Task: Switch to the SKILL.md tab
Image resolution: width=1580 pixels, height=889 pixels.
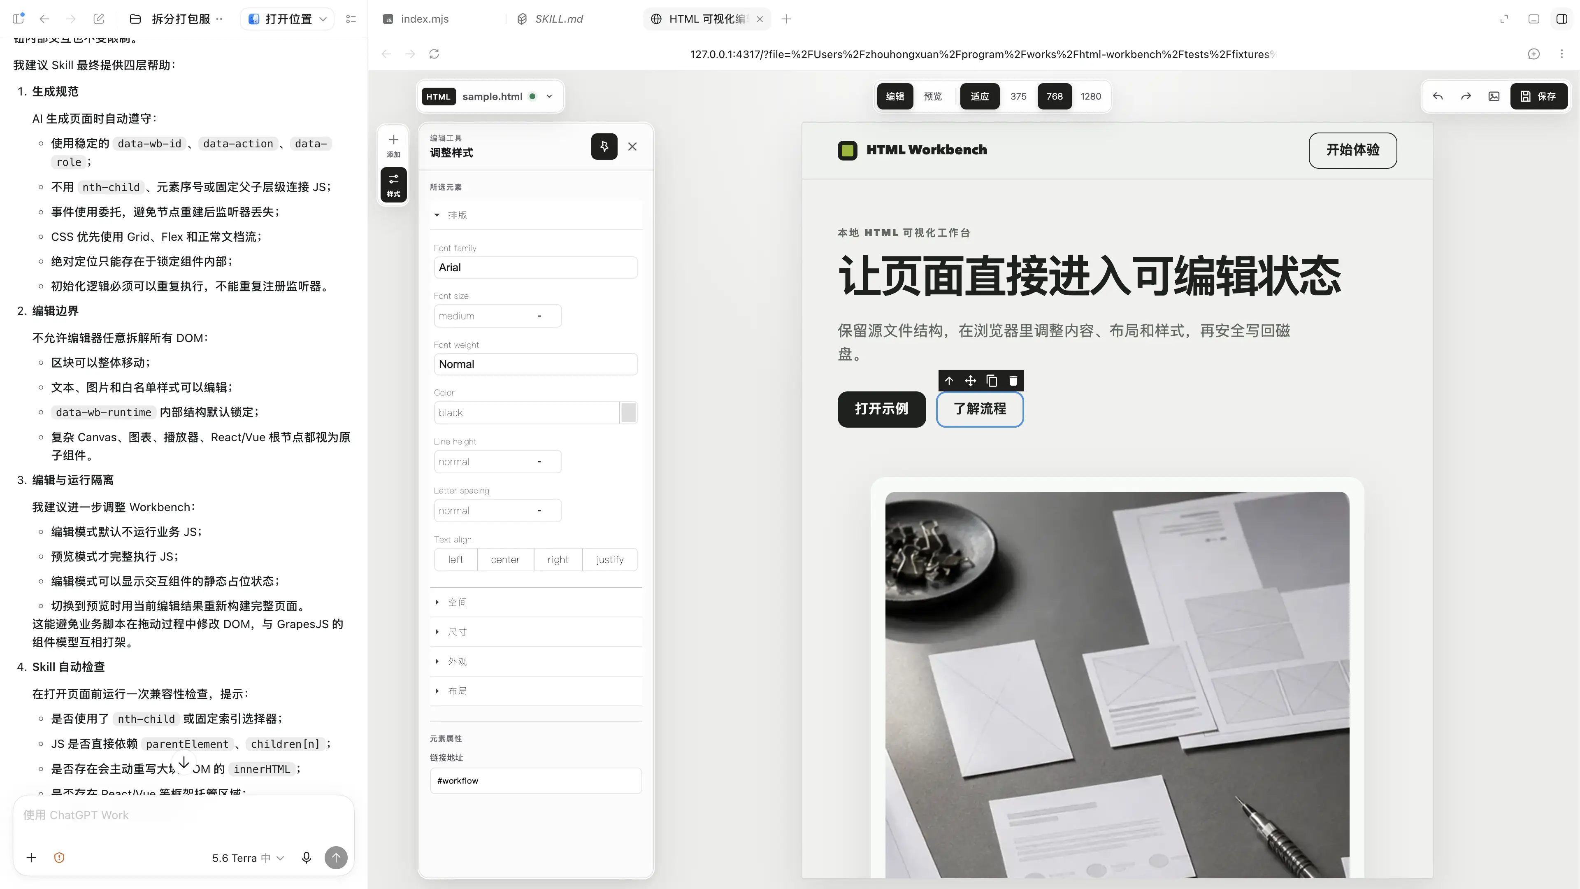Action: coord(559,19)
